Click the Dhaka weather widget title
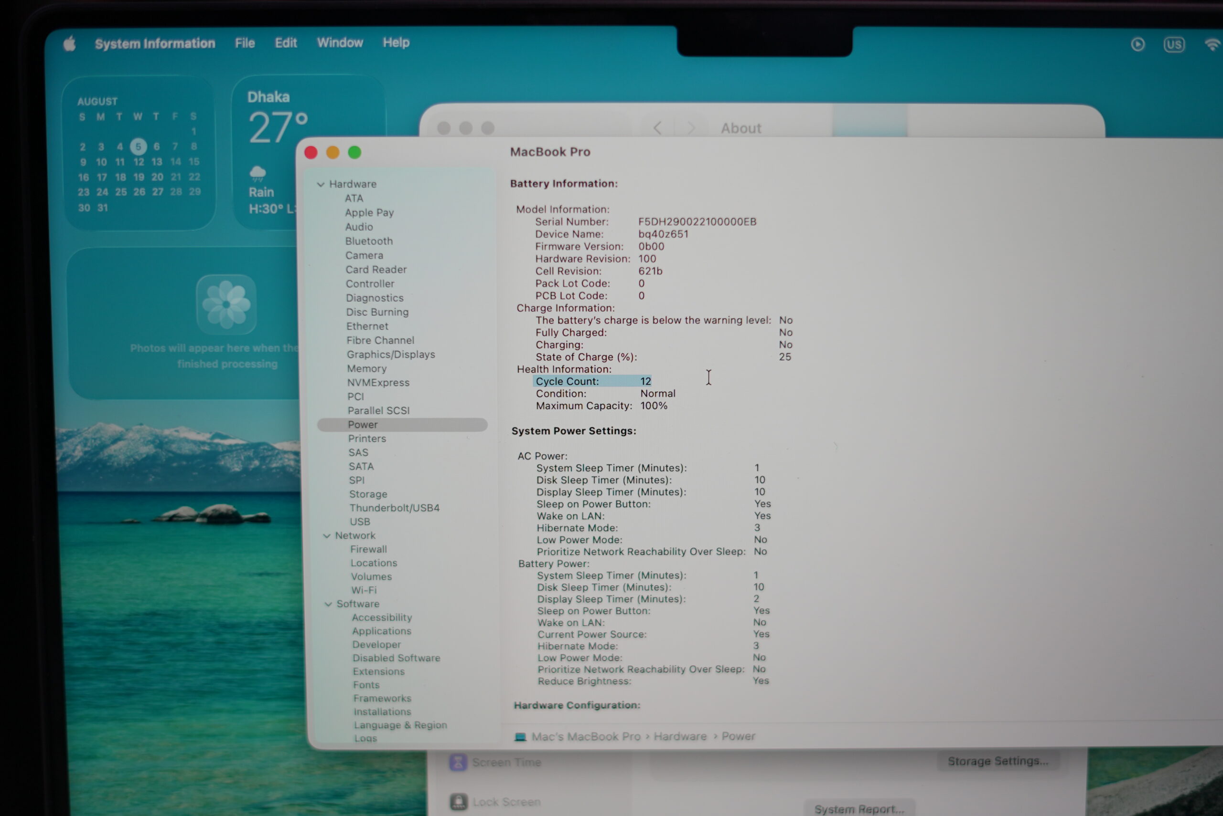 pyautogui.click(x=268, y=97)
